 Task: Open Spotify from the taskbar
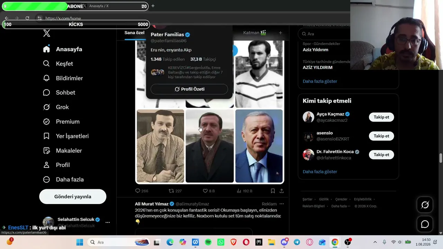click(x=208, y=242)
